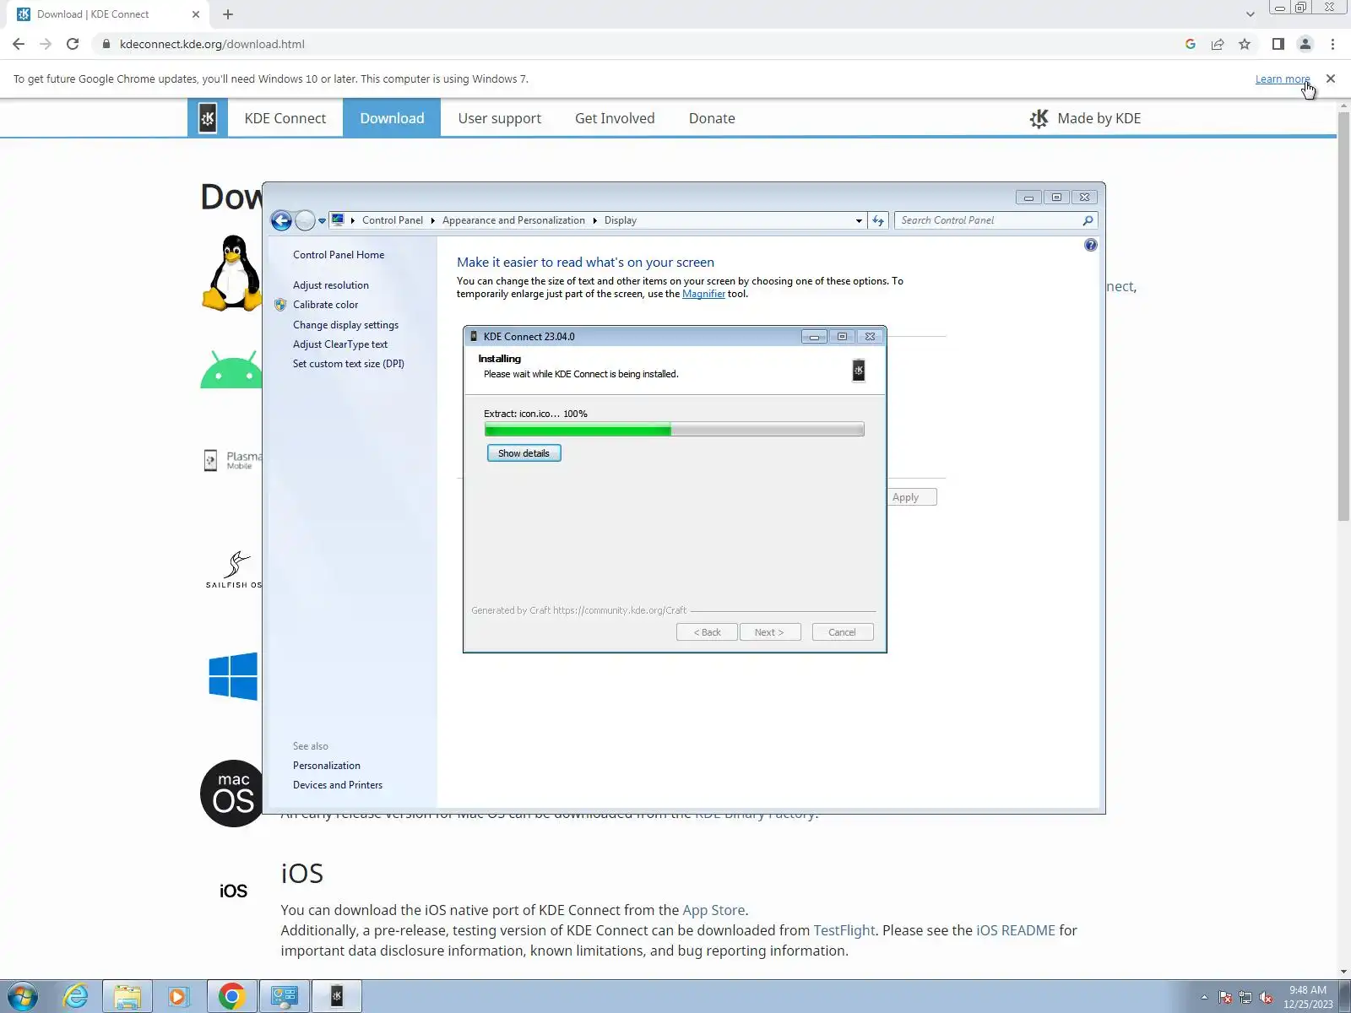Click the Learn more link in Chrome infobar
This screenshot has height=1013, width=1351.
tap(1283, 79)
